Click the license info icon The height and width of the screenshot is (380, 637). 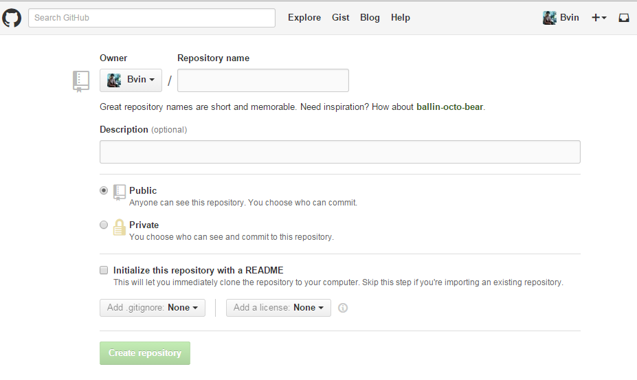click(x=343, y=308)
